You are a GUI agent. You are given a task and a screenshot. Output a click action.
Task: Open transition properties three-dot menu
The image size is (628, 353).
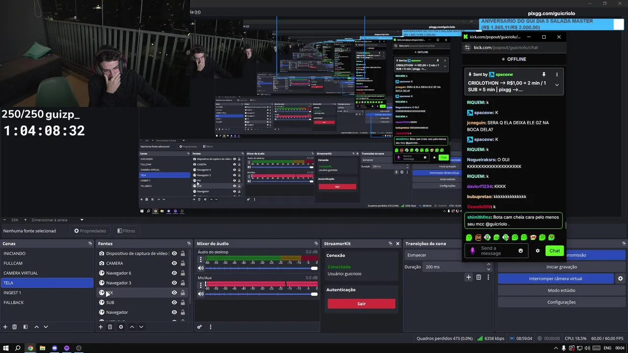point(488,277)
